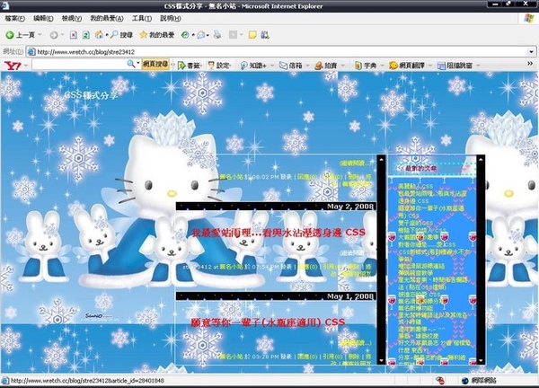
Task: Open the 檔案(F) File menu
Action: 14,18
